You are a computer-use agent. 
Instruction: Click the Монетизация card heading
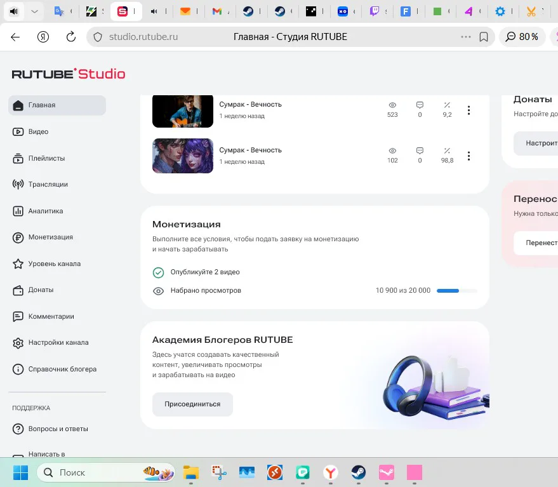point(187,224)
